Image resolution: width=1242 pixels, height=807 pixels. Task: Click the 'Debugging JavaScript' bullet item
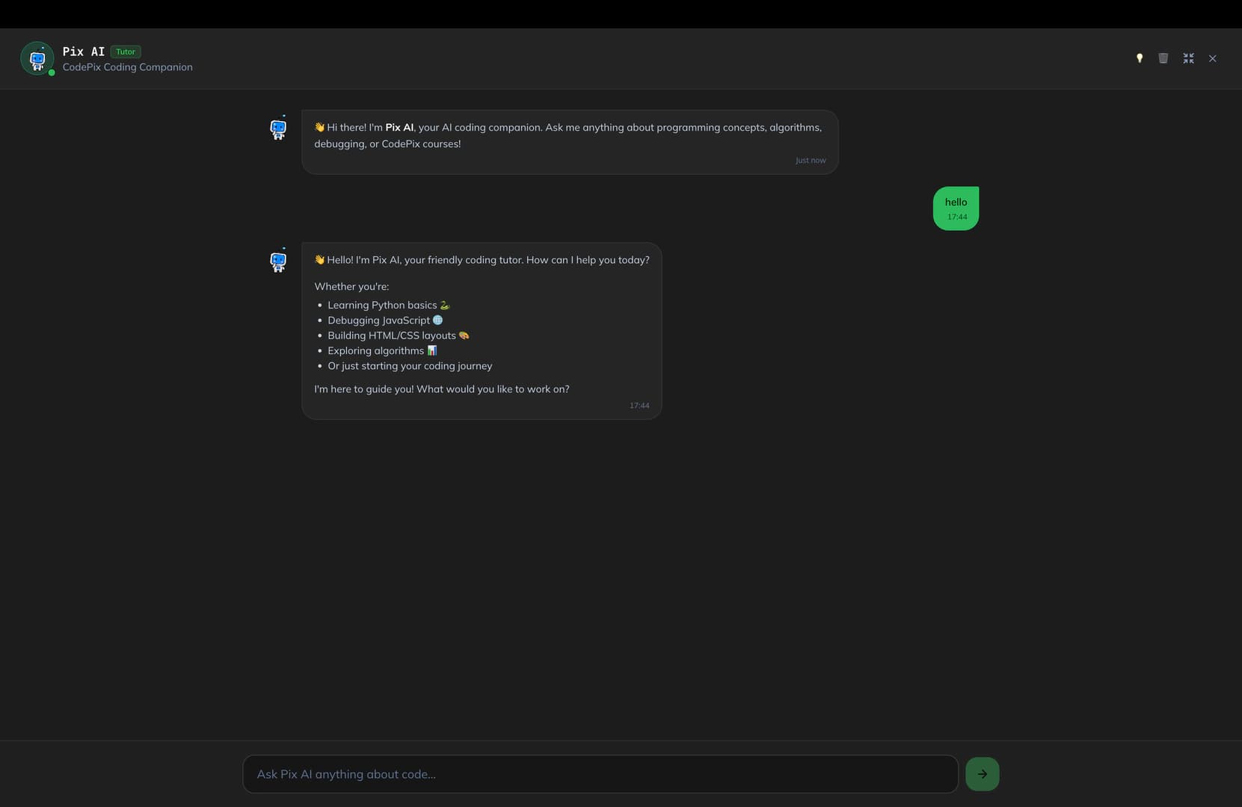(385, 320)
